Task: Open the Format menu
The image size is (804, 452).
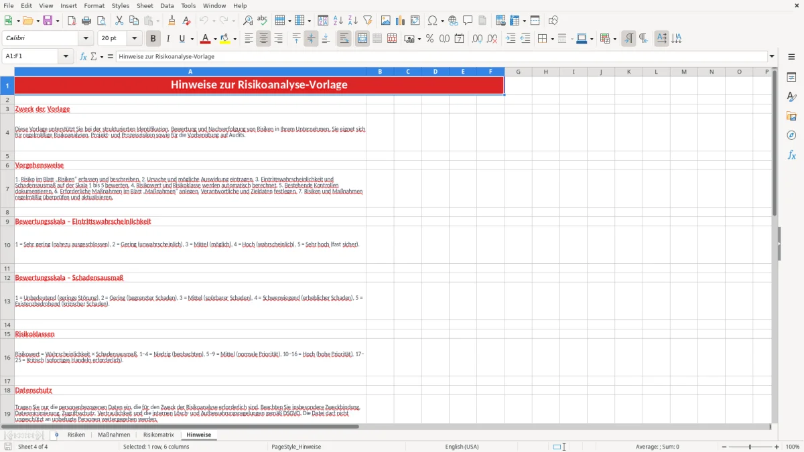Action: click(x=94, y=5)
